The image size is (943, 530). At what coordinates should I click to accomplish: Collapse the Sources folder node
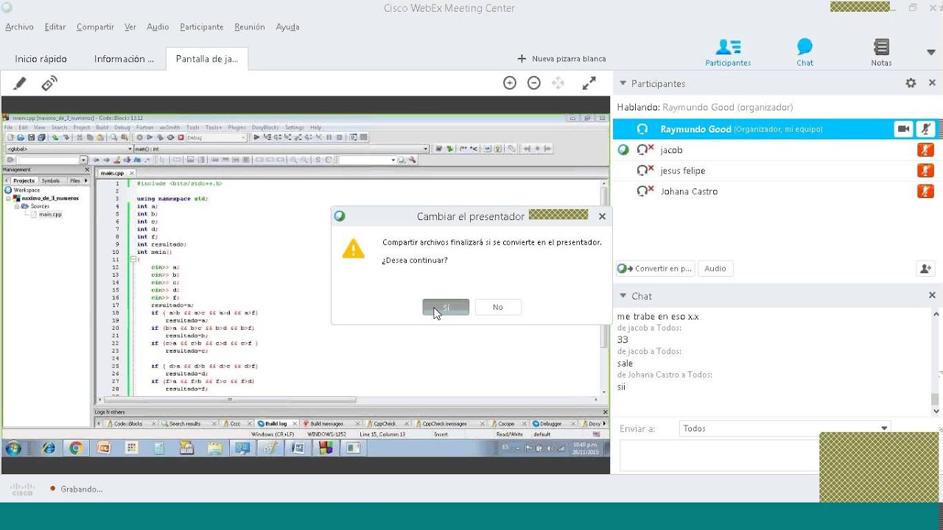(17, 207)
